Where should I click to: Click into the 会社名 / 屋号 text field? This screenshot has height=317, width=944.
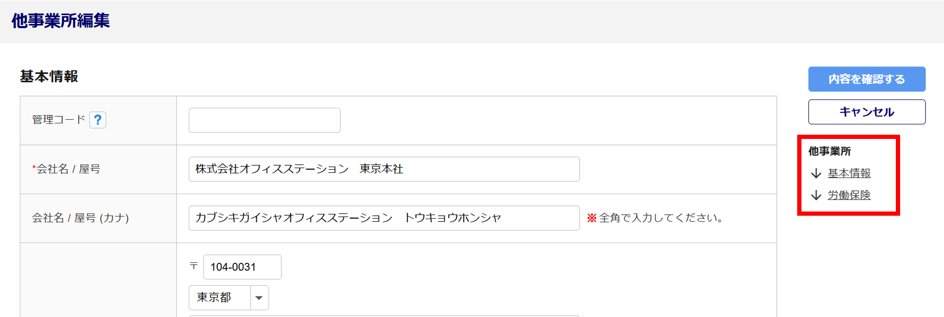click(384, 169)
